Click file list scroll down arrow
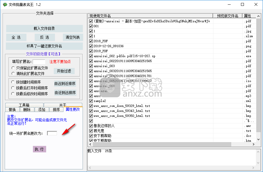263x172 pixels. coord(258,139)
